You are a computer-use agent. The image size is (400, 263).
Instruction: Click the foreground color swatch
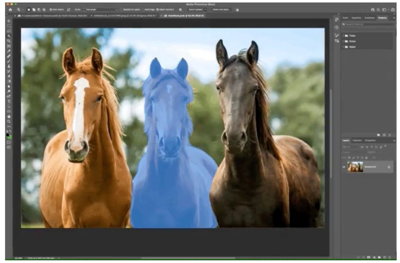(8, 135)
